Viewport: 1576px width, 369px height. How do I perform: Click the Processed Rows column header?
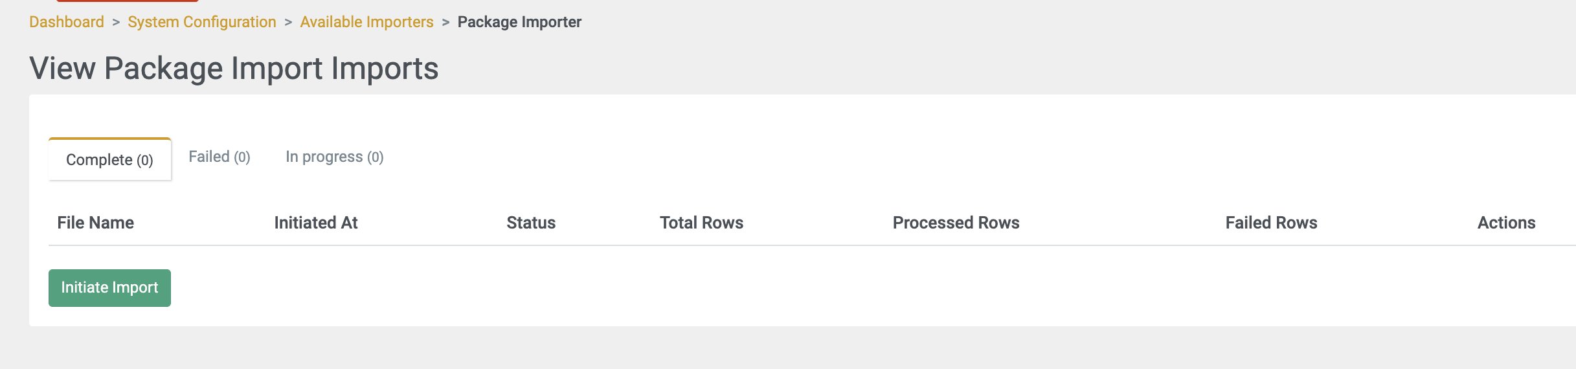click(956, 223)
